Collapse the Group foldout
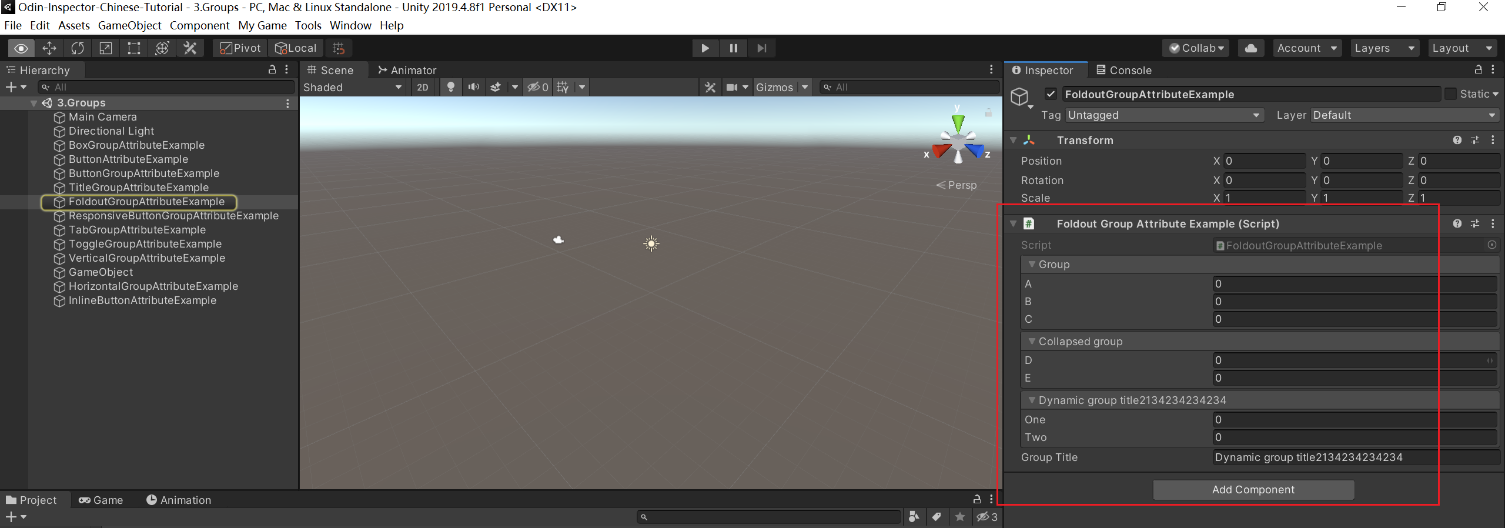 pos(1032,265)
